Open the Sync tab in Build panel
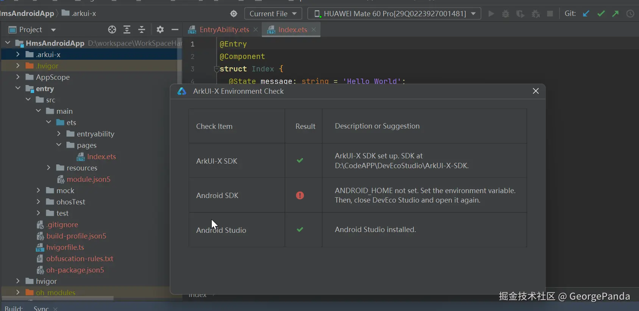This screenshot has width=639, height=311. click(x=41, y=308)
